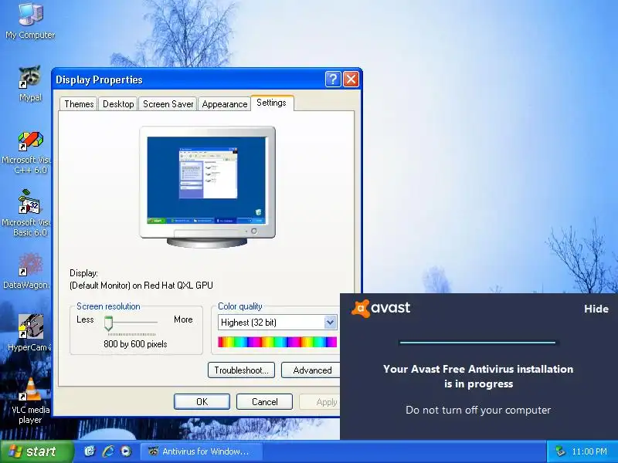Launch the media player Quick Launch icon
Viewport: 618px width, 463px height.
click(126, 451)
